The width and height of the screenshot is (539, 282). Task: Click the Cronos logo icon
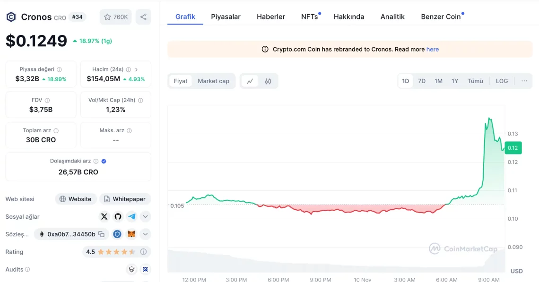(11, 17)
